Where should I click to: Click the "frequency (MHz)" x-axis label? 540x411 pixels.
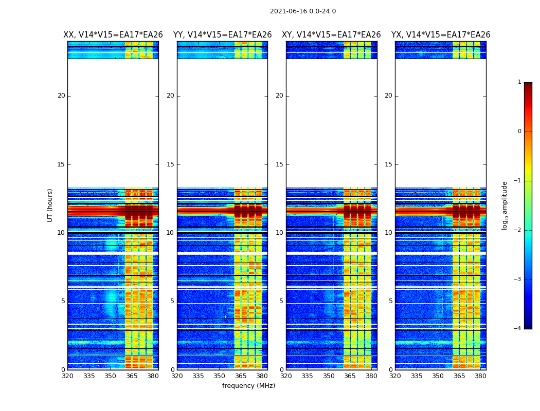[248, 386]
